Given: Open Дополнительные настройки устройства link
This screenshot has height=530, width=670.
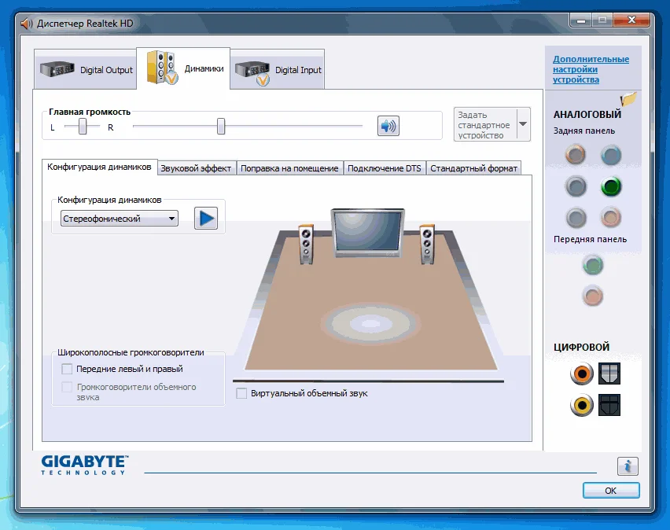Looking at the screenshot, I should tap(591, 69).
